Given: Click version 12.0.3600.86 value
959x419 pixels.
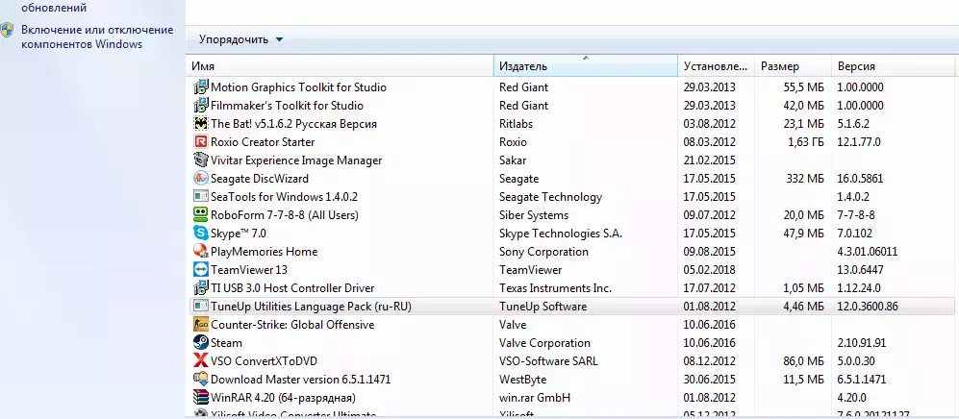Looking at the screenshot, I should pos(868,306).
